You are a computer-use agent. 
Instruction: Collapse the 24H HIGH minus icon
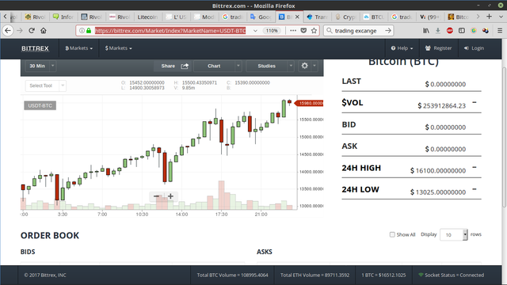pyautogui.click(x=475, y=167)
